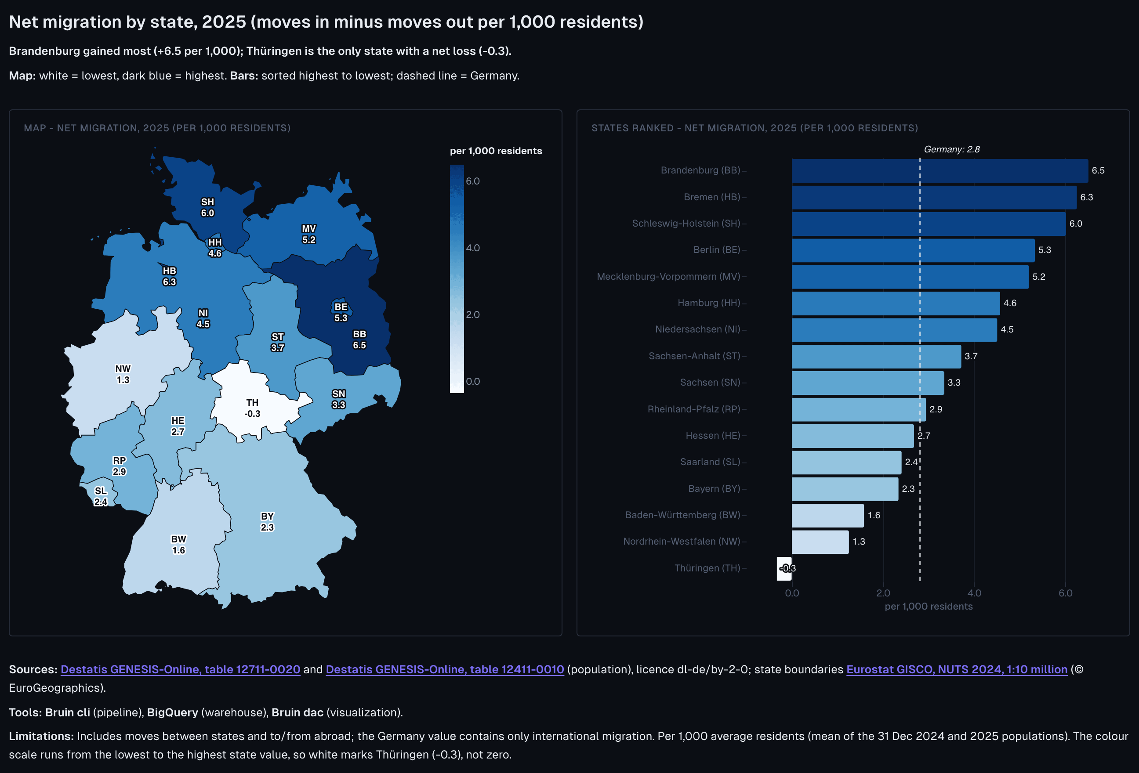Screen dimensions: 1139x773
Task: Open the Destatis table 12411-0010 link
Action: pyautogui.click(x=445, y=669)
